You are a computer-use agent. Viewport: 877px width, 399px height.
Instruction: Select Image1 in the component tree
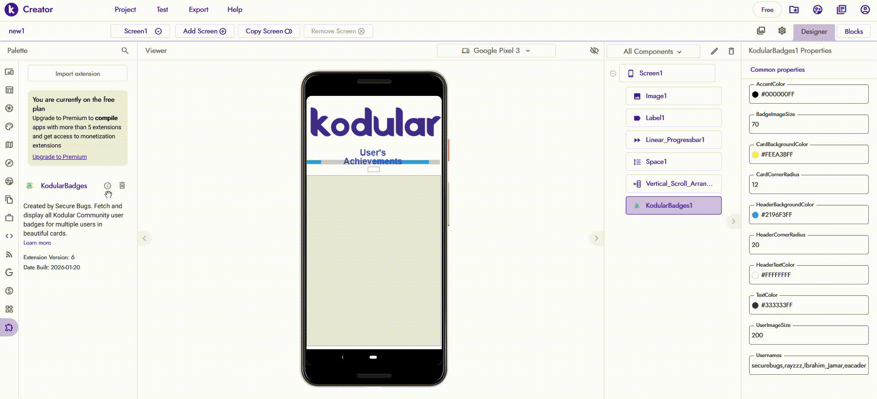(673, 96)
